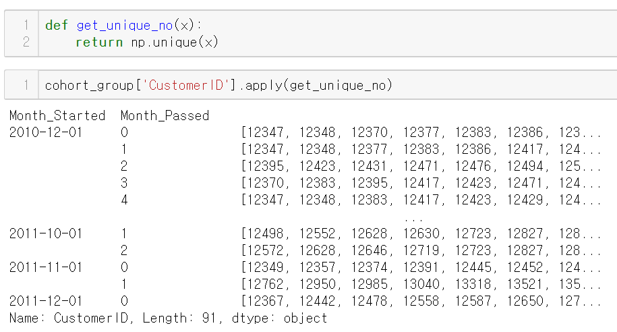Click the output row starting with [12367, 12442

tap(421, 301)
